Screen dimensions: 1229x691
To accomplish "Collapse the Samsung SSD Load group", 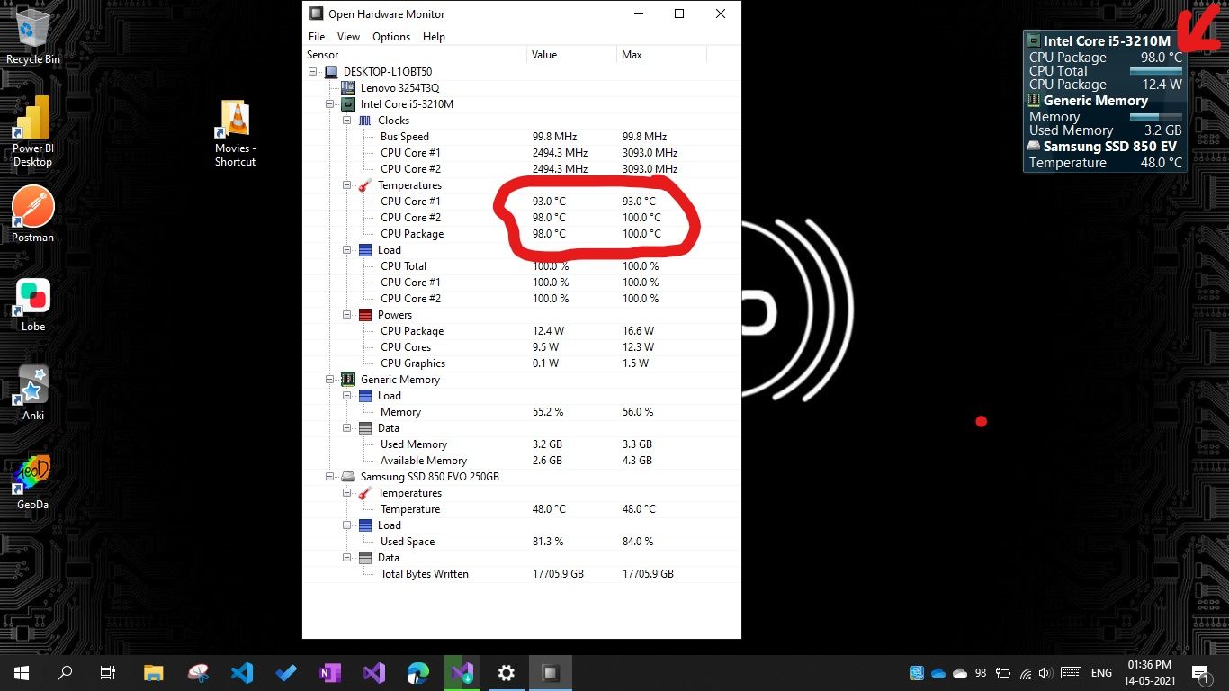I will pyautogui.click(x=347, y=525).
